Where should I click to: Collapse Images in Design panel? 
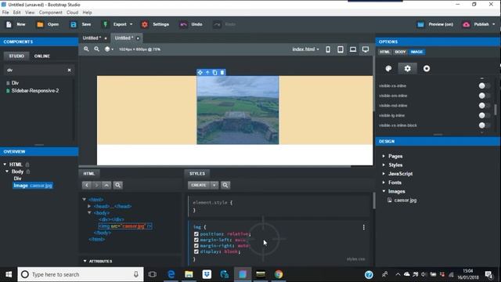(x=384, y=191)
